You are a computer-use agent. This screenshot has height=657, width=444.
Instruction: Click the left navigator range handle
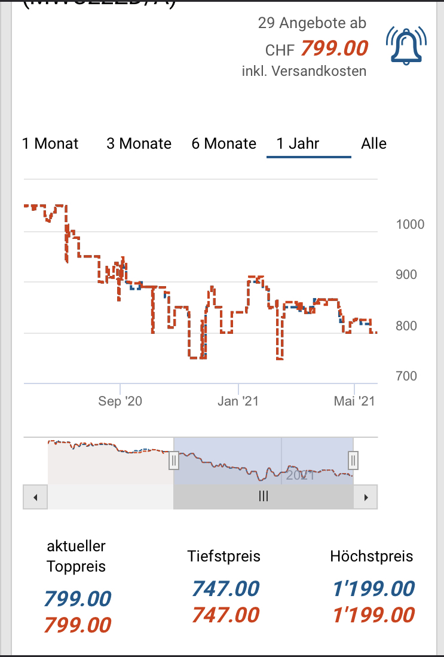(174, 460)
